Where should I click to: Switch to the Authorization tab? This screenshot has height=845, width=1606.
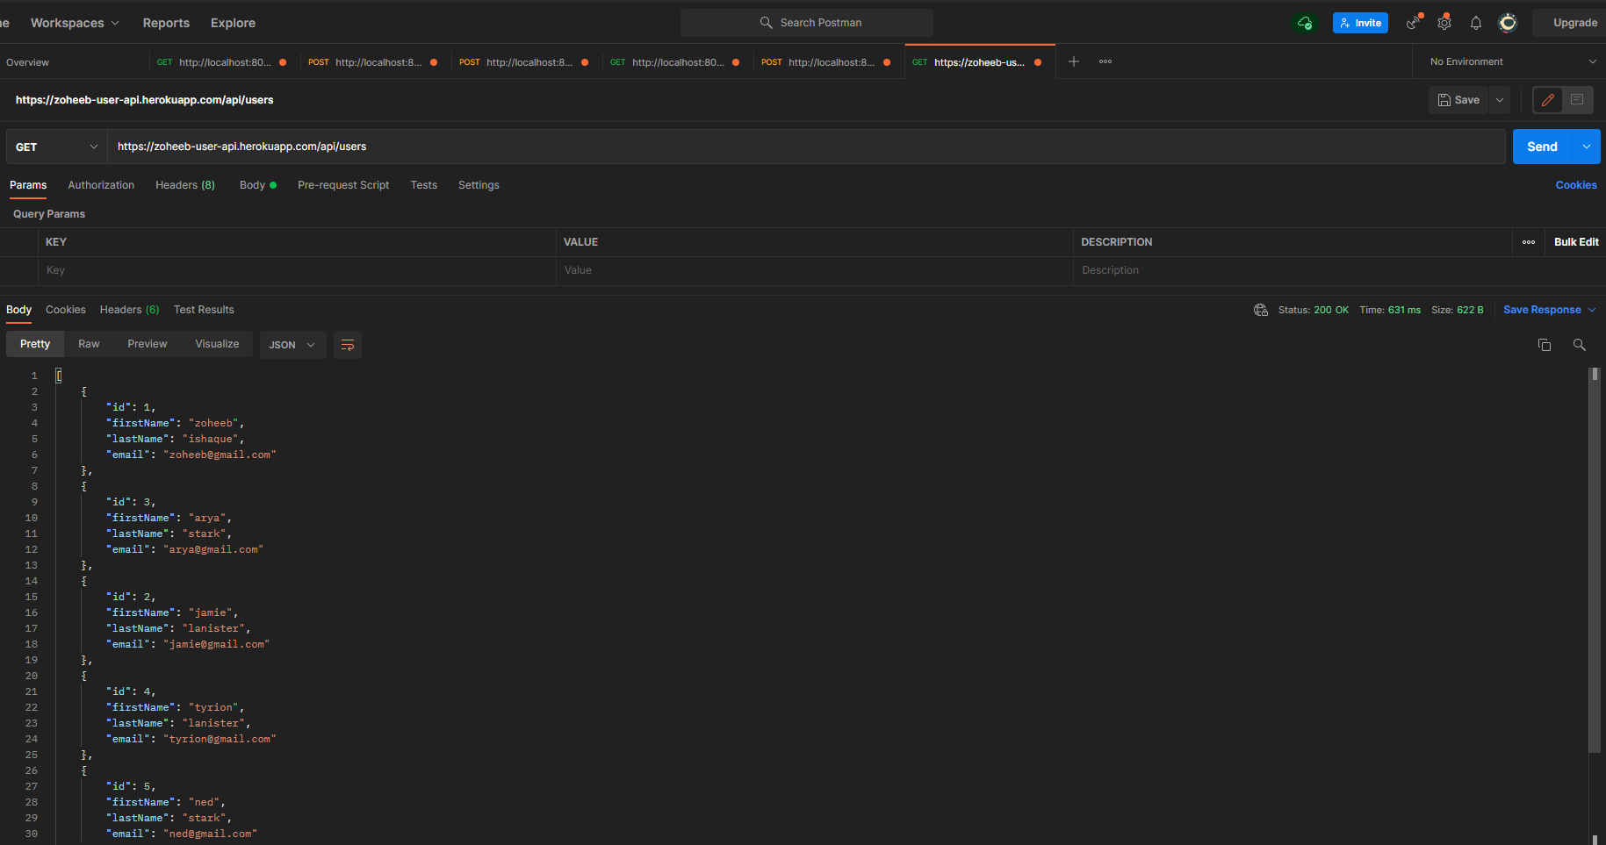[x=101, y=185]
